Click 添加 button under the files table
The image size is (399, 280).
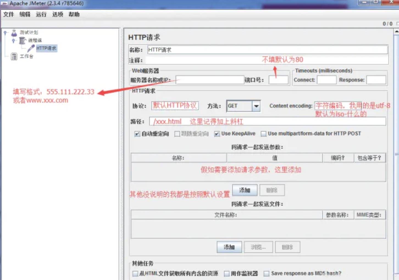click(x=229, y=247)
